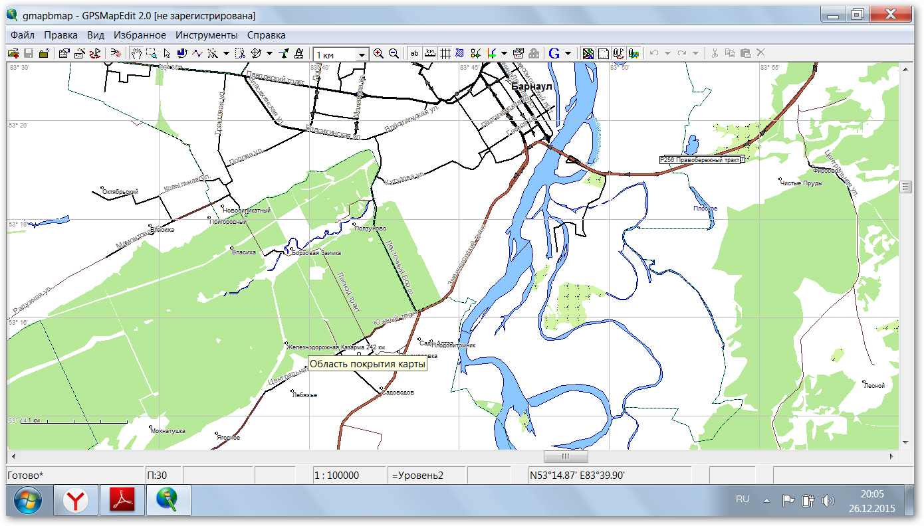Click the 'Барнаул' city label on map

(532, 86)
